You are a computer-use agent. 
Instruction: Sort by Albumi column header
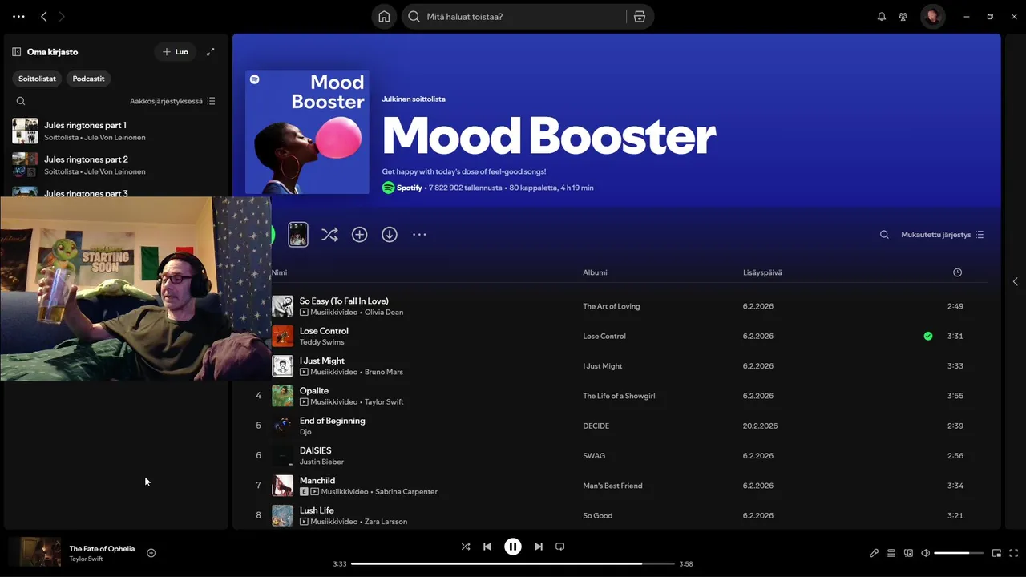click(x=595, y=272)
